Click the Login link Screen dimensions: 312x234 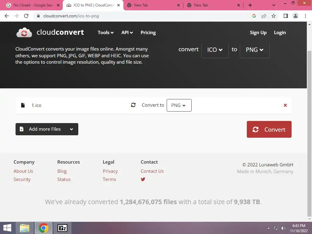click(x=280, y=32)
